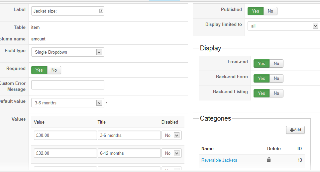Image resolution: width=320 pixels, height=172 pixels.
Task: Open the Field type dropdown
Action: click(x=67, y=52)
